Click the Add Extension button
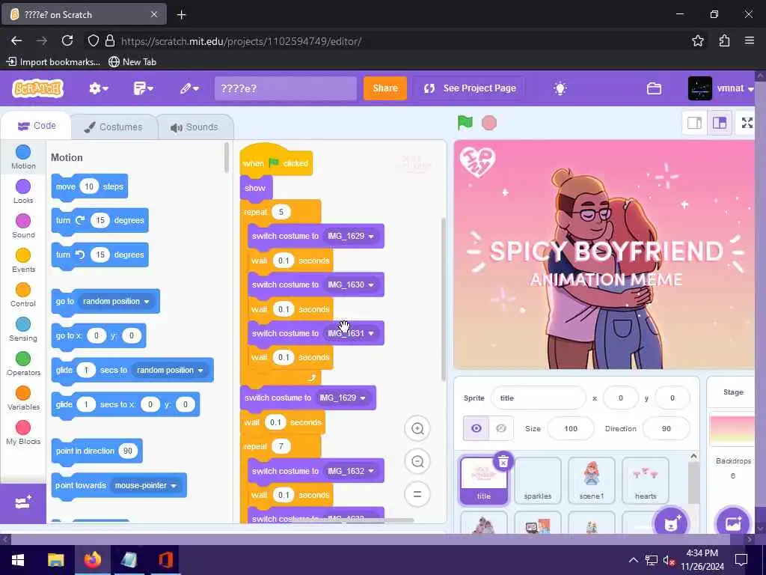 [23, 503]
